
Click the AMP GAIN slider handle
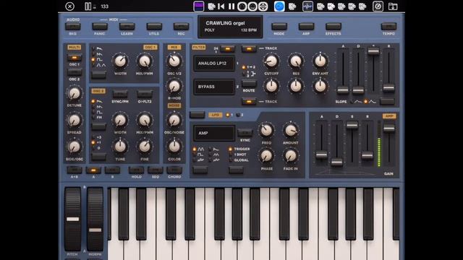389,128
